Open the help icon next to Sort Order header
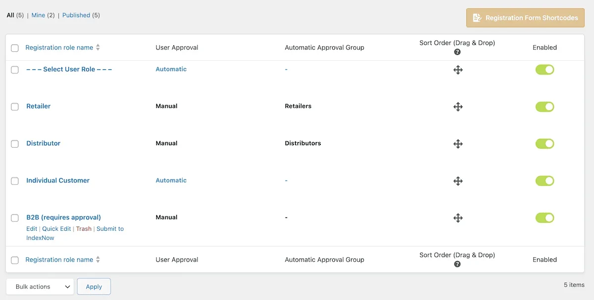Viewport: 594px width, 300px height. click(457, 51)
